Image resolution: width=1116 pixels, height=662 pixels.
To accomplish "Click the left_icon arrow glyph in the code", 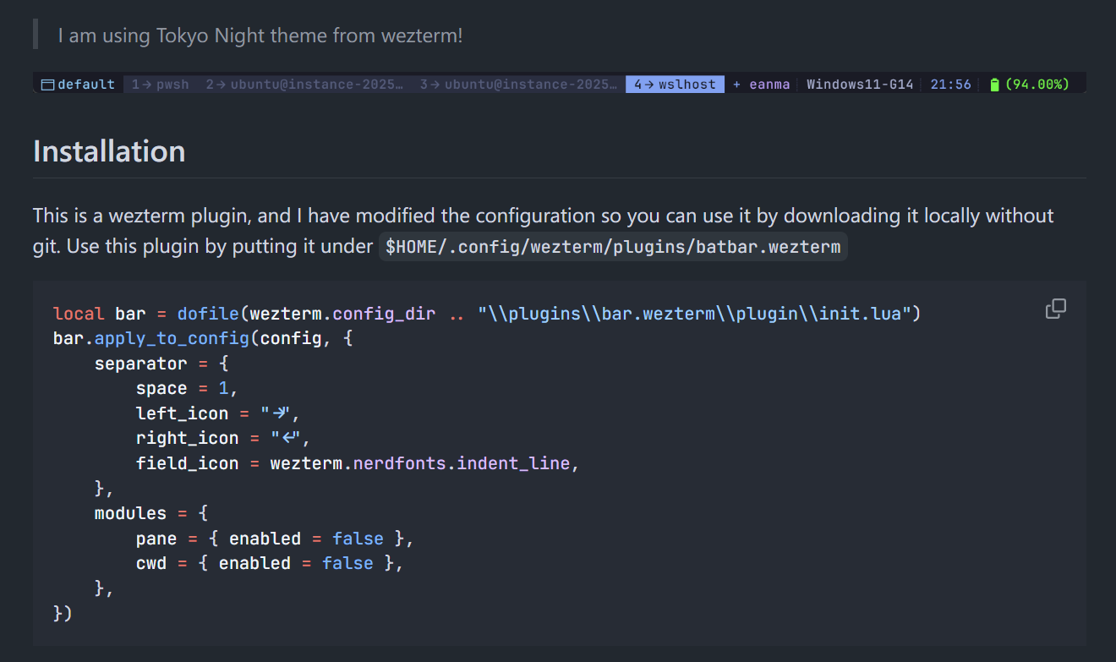I will point(281,413).
